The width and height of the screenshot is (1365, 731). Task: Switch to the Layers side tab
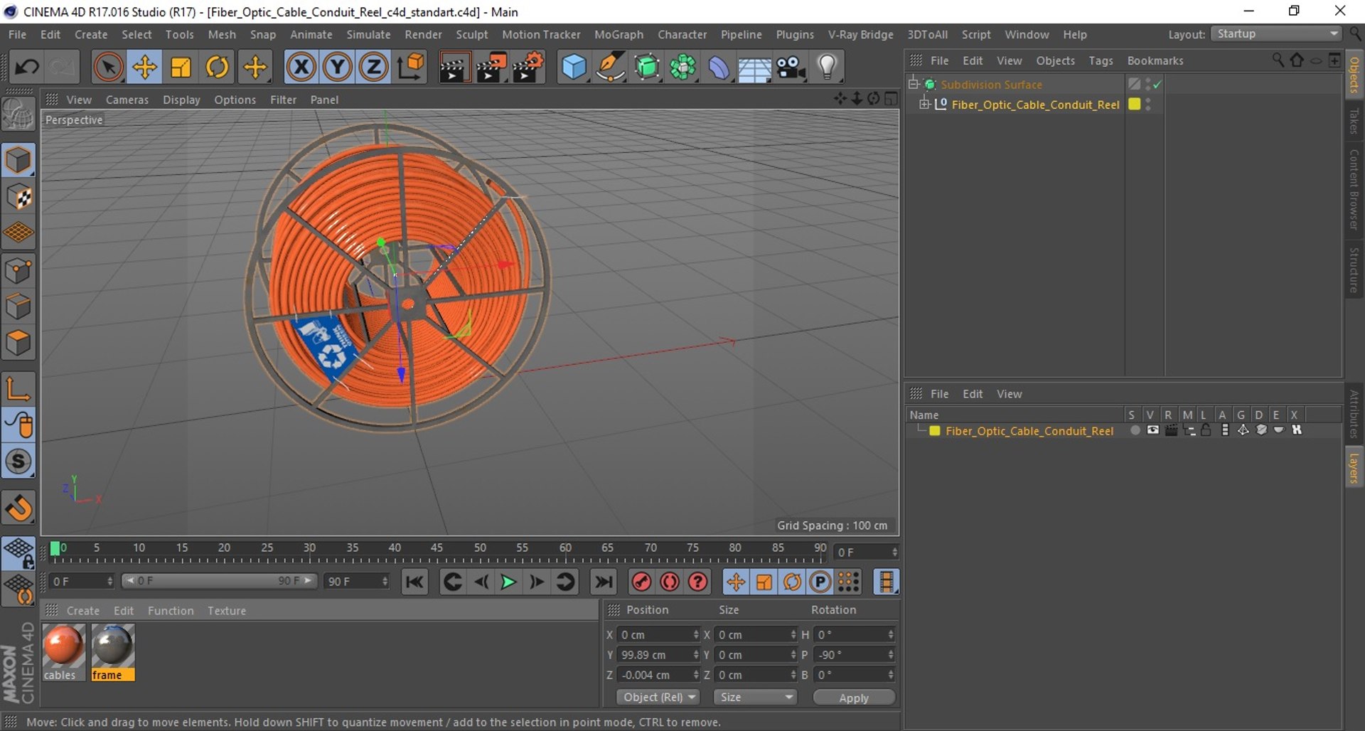(1354, 468)
